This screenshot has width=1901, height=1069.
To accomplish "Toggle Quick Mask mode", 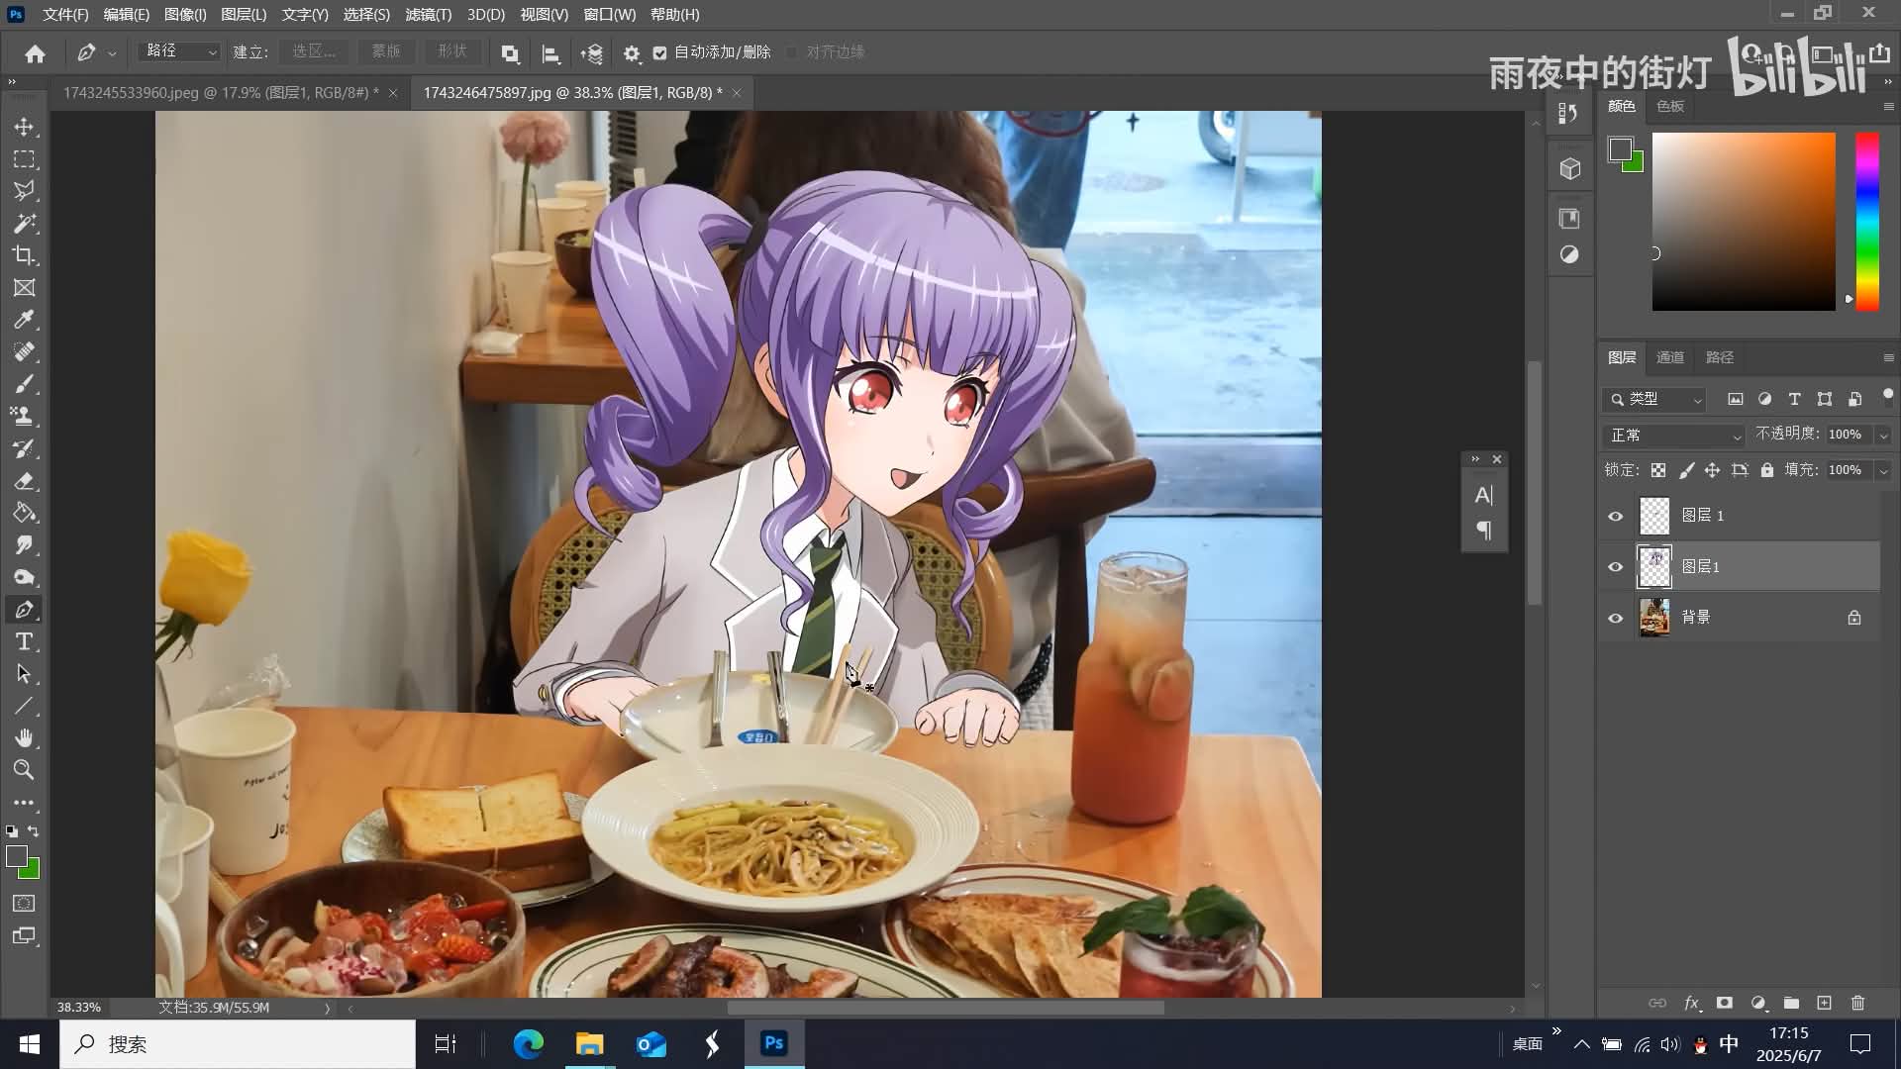I will 24,904.
